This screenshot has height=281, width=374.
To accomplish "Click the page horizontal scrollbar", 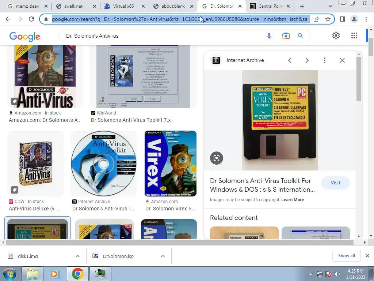I will pyautogui.click(x=179, y=242).
